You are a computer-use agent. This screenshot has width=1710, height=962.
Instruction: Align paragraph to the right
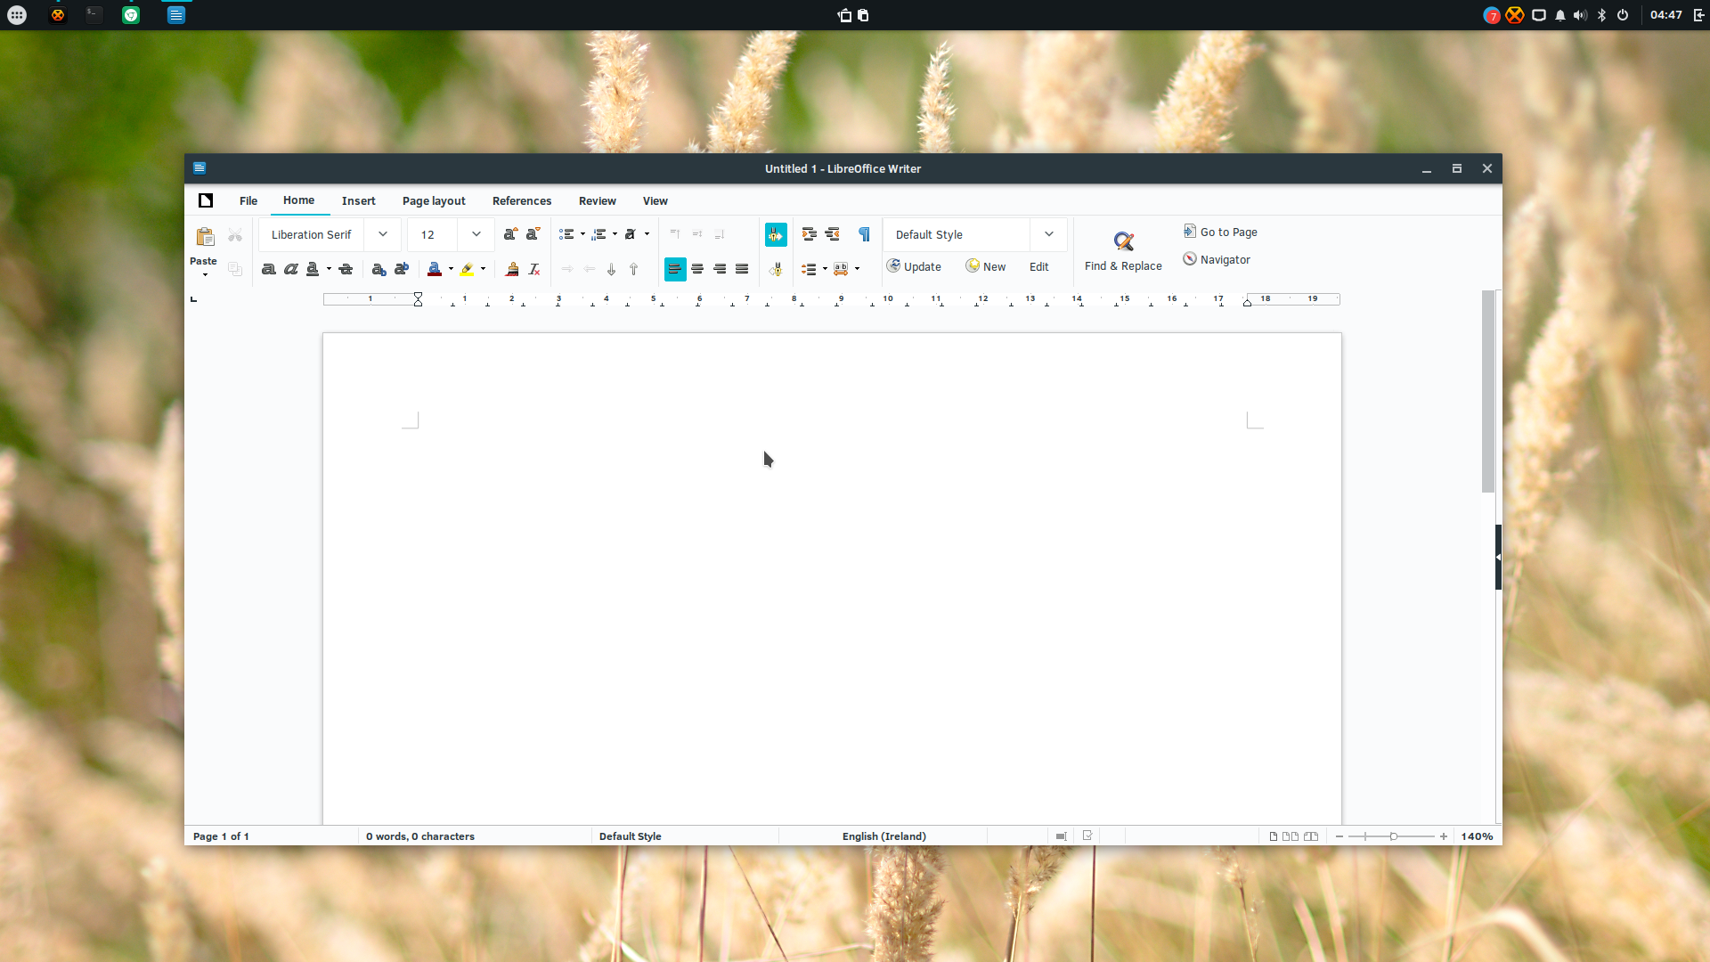(720, 269)
